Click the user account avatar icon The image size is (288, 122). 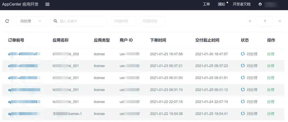[x=260, y=4]
